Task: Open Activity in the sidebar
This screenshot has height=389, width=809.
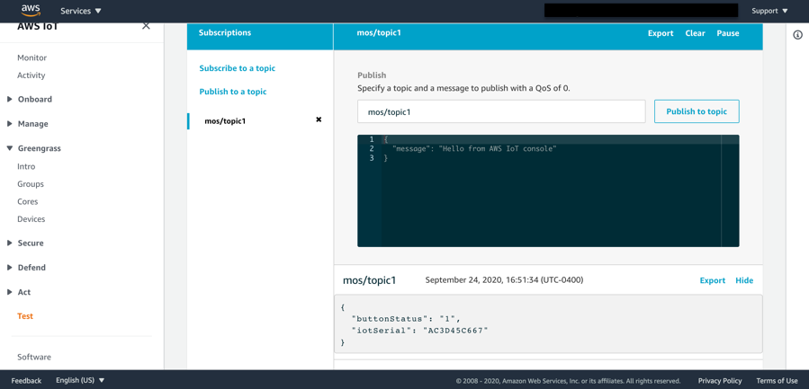Action: tap(31, 75)
